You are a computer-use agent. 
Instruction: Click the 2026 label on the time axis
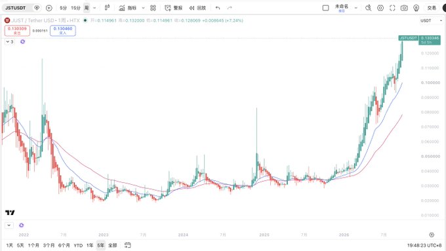[x=344, y=235]
